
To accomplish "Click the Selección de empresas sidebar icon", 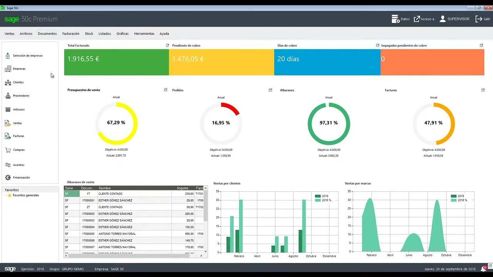I will tap(8, 56).
